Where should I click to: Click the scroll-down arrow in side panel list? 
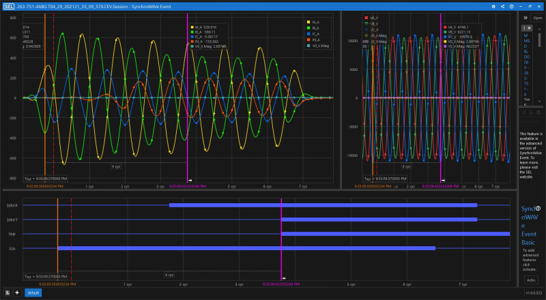click(x=539, y=102)
